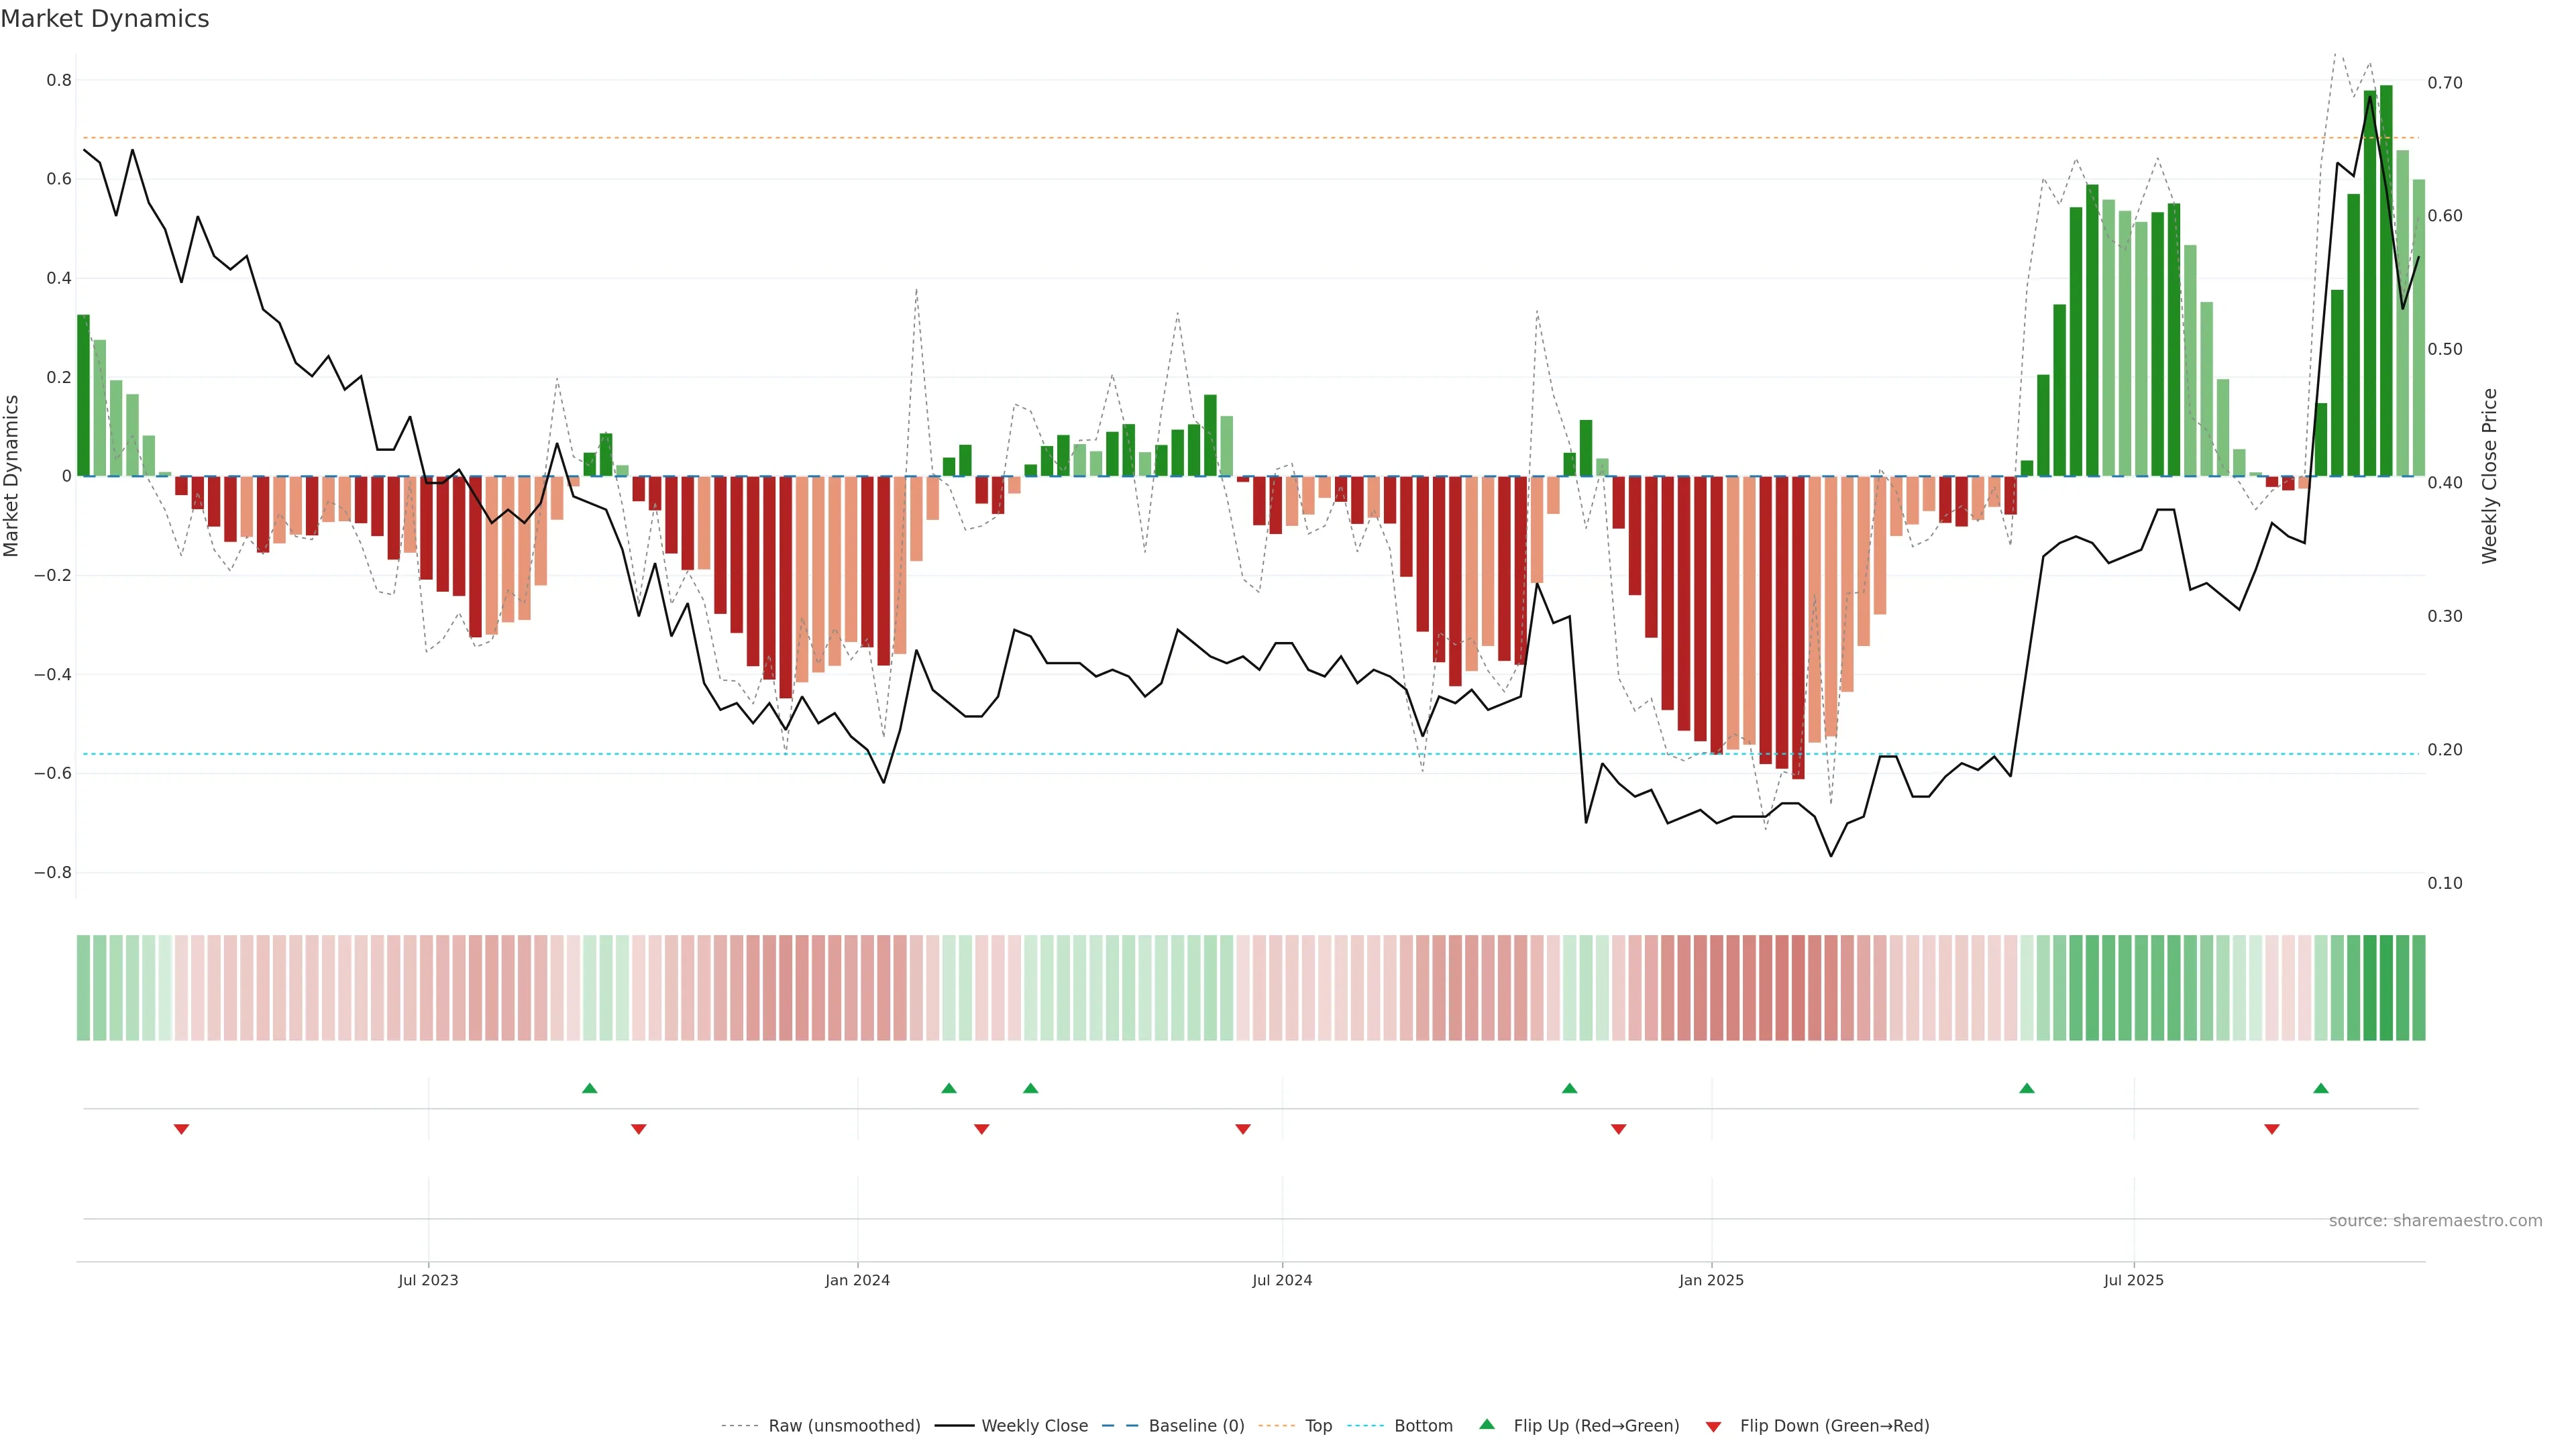
Task: Click the darkest green heatmap cell at right end
Action: point(2386,987)
